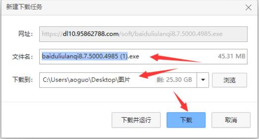Click the 新建下载任务 title bar text
Image resolution: width=259 pixels, height=139 pixels.
point(24,7)
